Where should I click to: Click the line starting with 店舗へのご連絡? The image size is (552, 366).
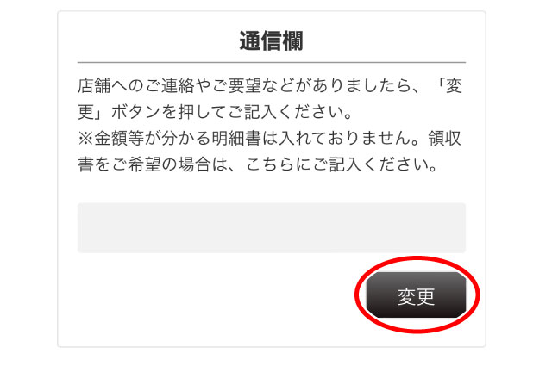(270, 86)
